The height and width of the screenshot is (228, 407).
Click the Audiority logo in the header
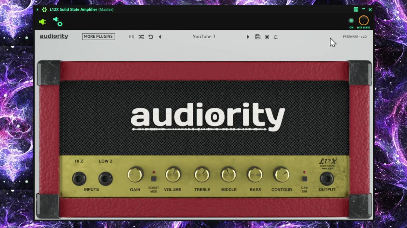(54, 36)
